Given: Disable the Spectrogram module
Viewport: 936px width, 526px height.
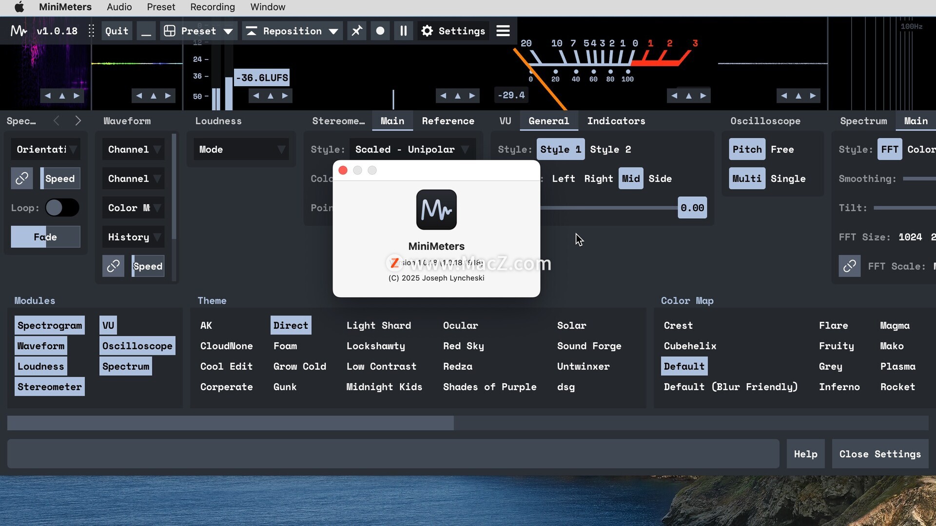Looking at the screenshot, I should point(50,325).
